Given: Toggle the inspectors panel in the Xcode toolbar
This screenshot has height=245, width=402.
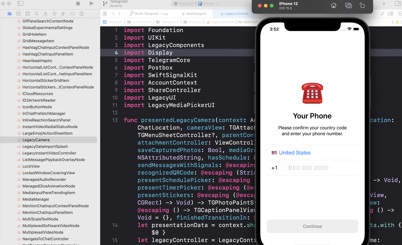Looking at the screenshot, I should tap(397, 3).
